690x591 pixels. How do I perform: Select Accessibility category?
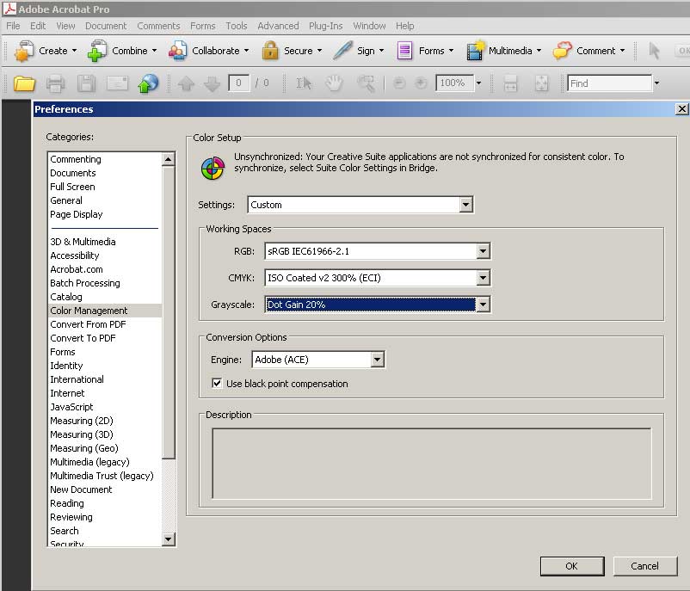pos(105,255)
